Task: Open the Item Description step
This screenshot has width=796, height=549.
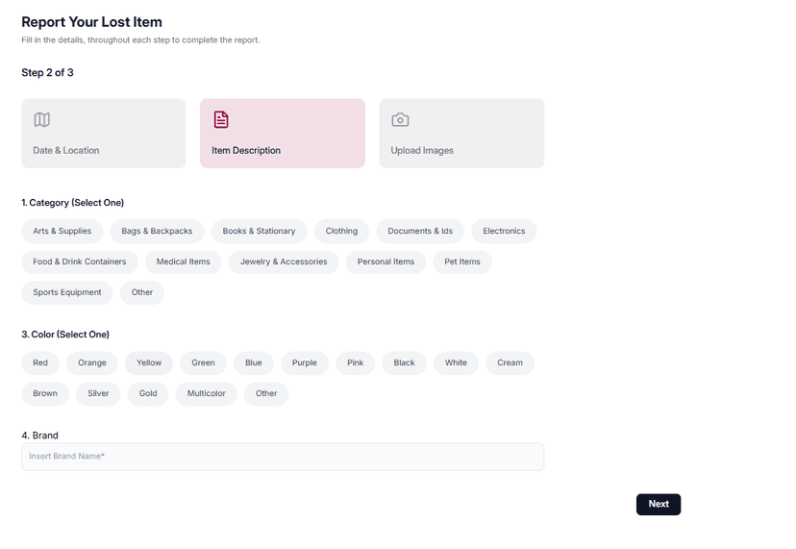Action: [x=283, y=134]
